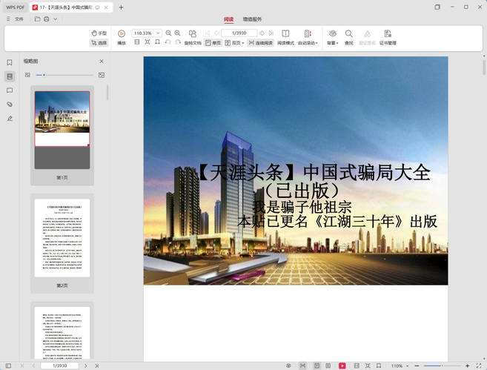Open the bookmark panel in sidebar

pos(10,63)
